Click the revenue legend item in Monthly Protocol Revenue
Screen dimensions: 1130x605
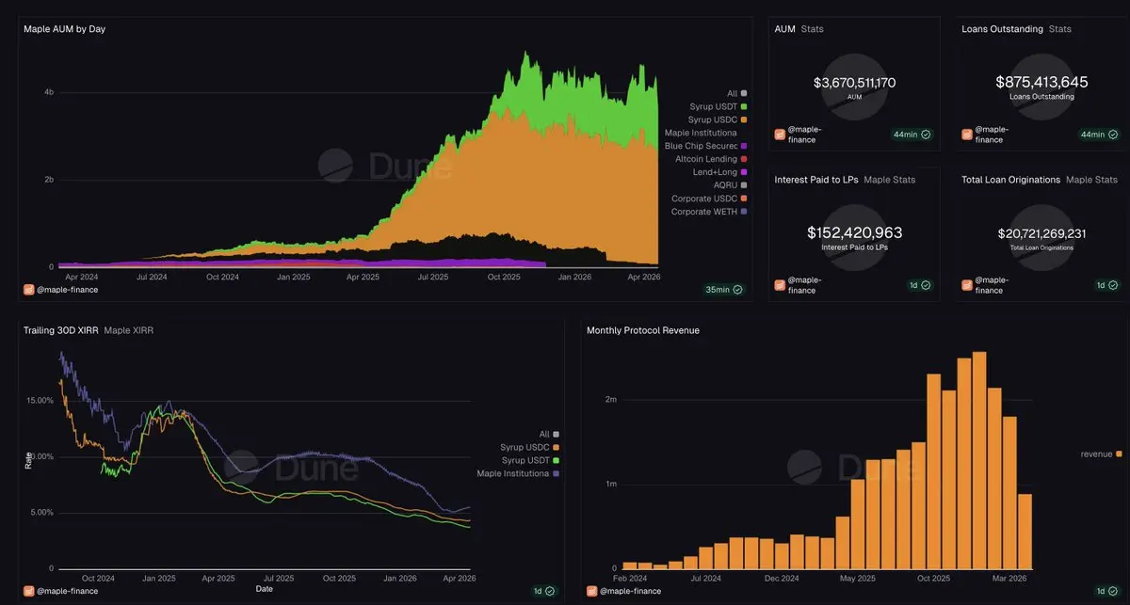point(1101,454)
